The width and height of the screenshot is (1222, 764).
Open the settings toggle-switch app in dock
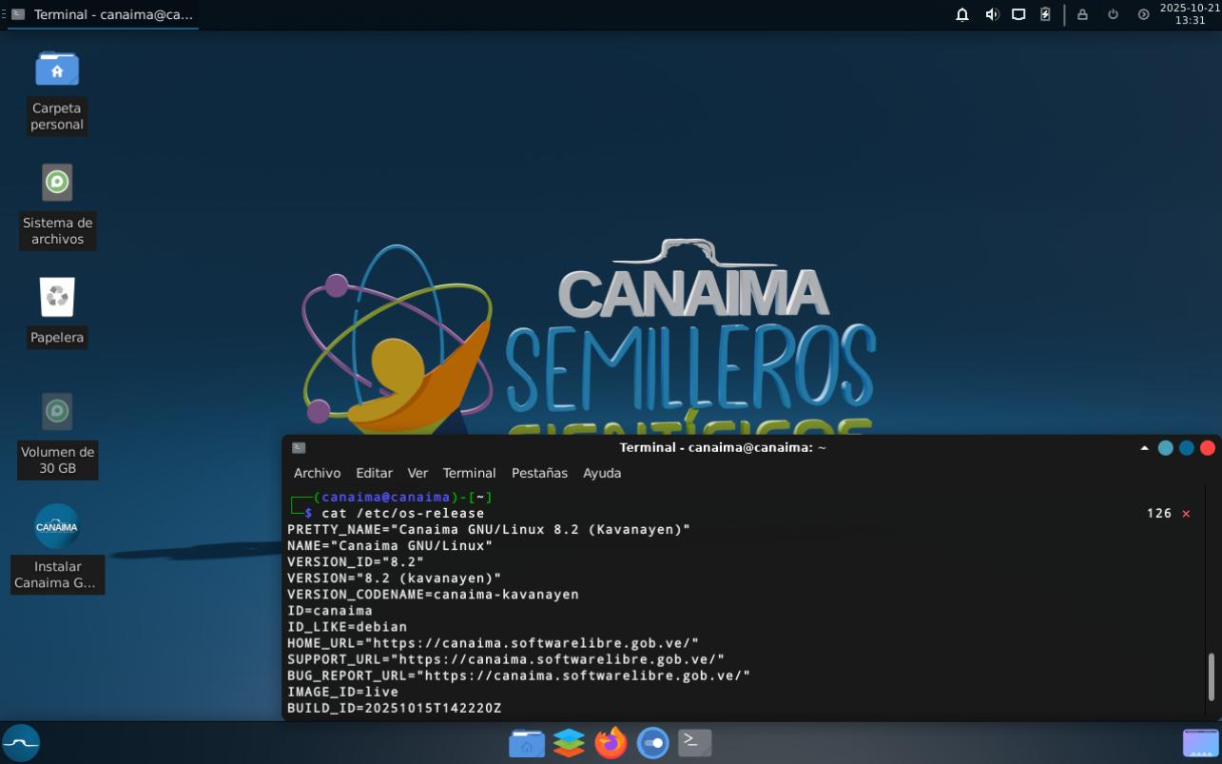(652, 742)
